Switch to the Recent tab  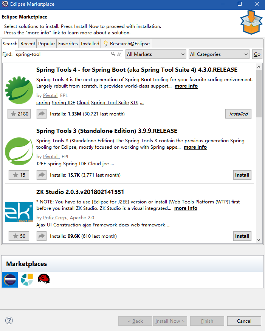[28, 43]
